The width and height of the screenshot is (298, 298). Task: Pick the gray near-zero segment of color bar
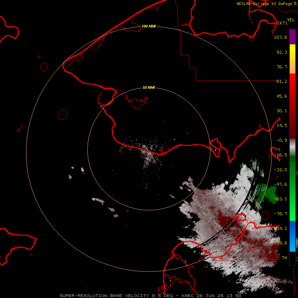(x=292, y=147)
